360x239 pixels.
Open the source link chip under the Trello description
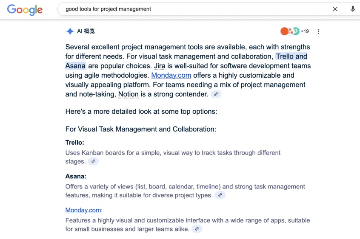click(93, 161)
